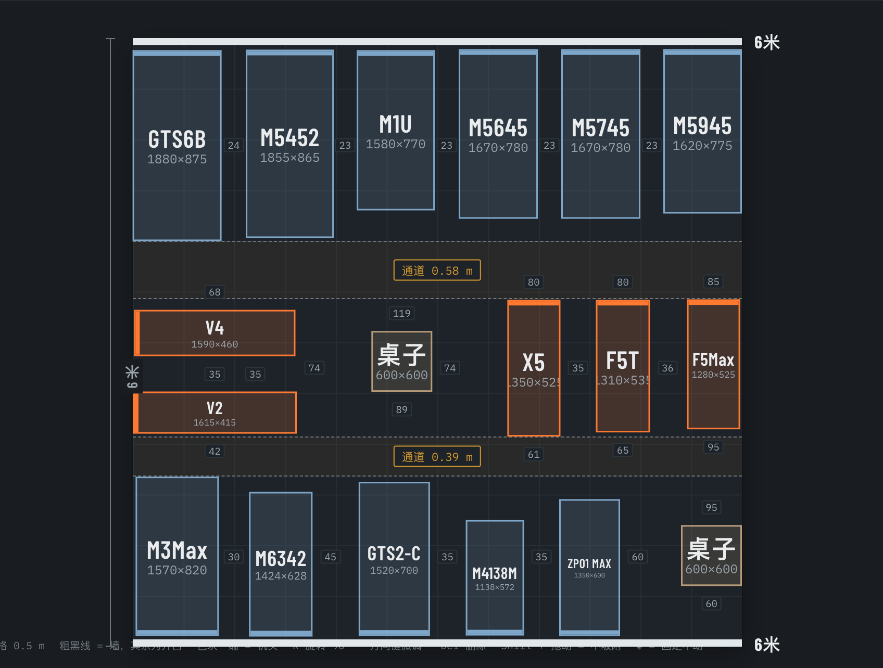Select the GTS2-C 1520×700 block
This screenshot has width=883, height=668.
point(394,559)
